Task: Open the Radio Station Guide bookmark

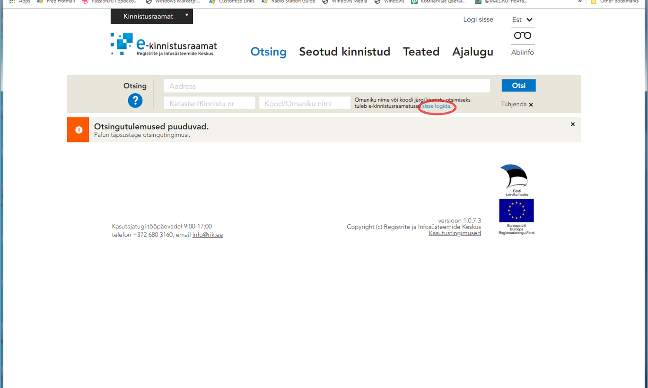Action: click(289, 1)
